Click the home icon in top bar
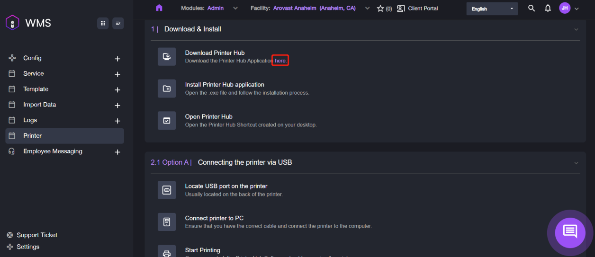This screenshot has width=595, height=257. (159, 8)
